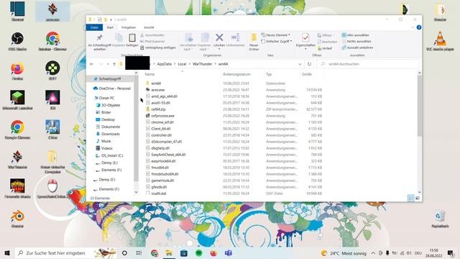Switch to the Freigeben ribbon tab
The image size is (460, 259).
(x=129, y=27)
